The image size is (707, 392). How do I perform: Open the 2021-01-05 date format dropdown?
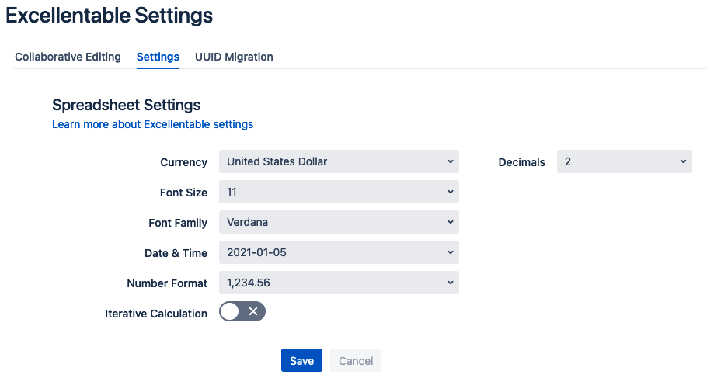(x=339, y=252)
